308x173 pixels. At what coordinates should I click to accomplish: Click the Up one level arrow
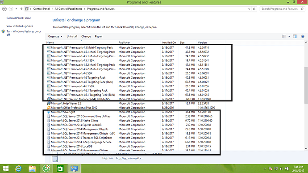pos(21,9)
